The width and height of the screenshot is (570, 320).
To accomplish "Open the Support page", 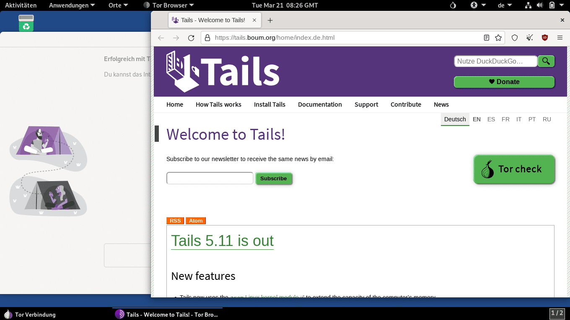I will pyautogui.click(x=366, y=105).
